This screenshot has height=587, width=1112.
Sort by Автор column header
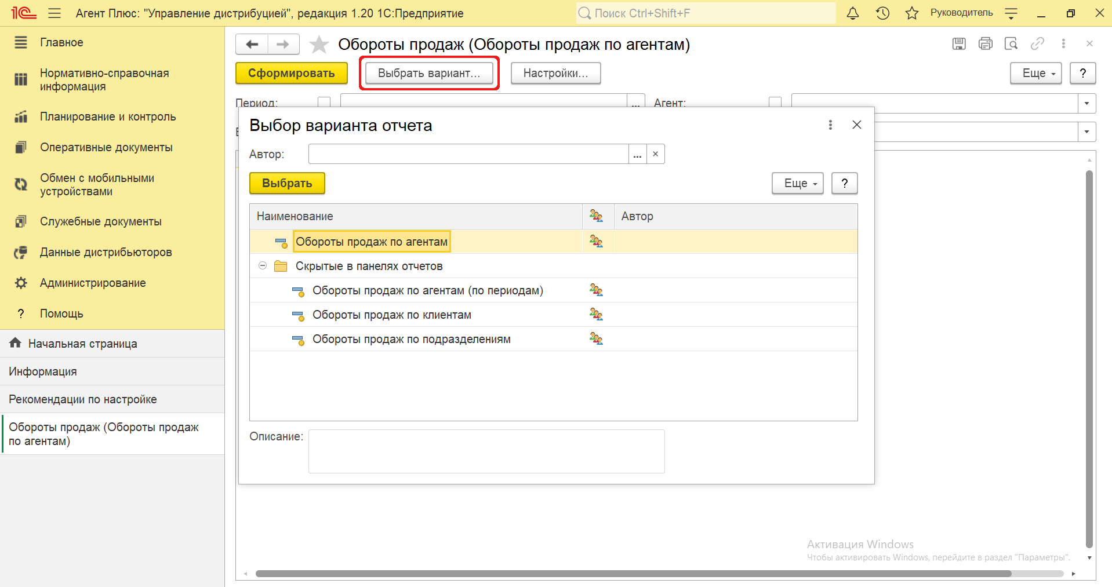coord(736,216)
